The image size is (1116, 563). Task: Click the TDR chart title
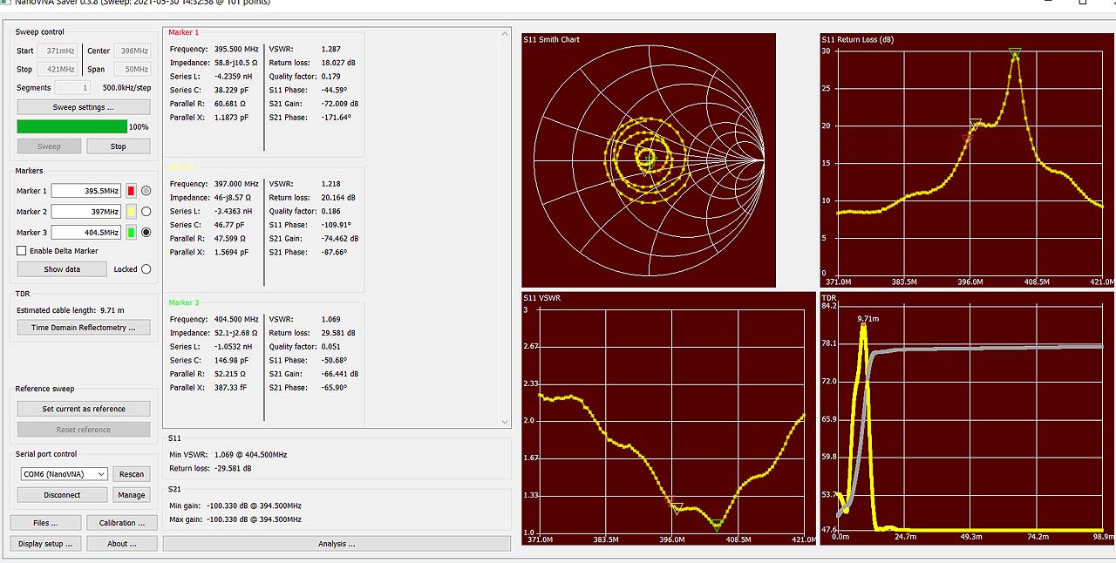pyautogui.click(x=829, y=298)
